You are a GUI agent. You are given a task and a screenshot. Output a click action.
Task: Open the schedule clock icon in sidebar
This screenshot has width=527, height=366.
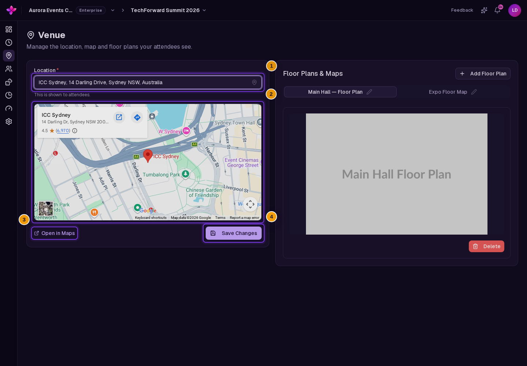click(x=9, y=42)
